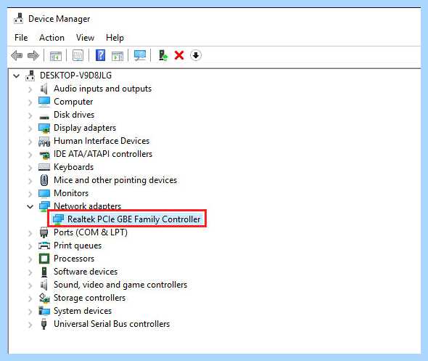Click the Network adapters icon
428x361 pixels.
click(44, 206)
